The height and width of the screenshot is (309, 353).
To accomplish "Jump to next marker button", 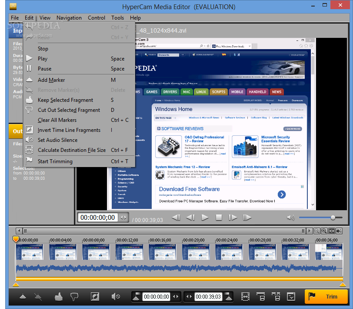I will pyautogui.click(x=247, y=218).
